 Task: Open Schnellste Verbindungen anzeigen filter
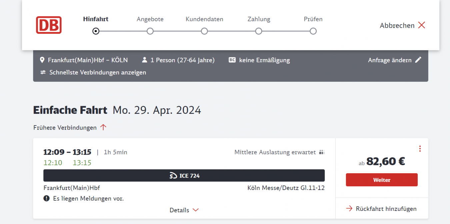(x=97, y=72)
